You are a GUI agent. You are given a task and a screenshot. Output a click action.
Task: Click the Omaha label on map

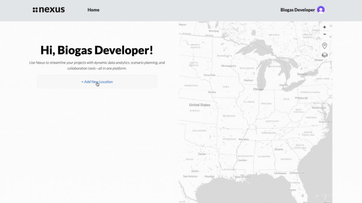pos(212,92)
